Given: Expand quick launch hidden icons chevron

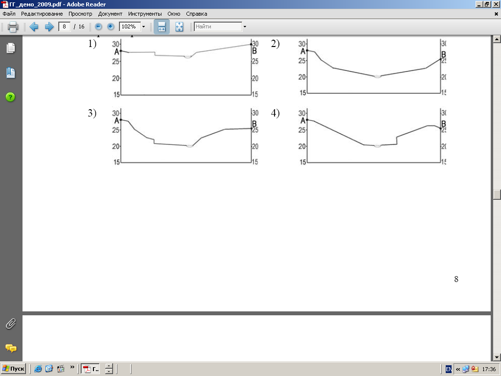Looking at the screenshot, I should tap(72, 367).
